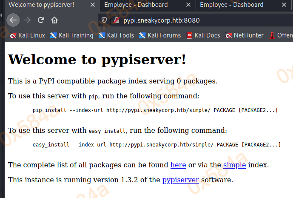Switch to the first Employee - Dashboard tab

tap(136, 5)
